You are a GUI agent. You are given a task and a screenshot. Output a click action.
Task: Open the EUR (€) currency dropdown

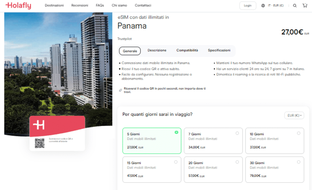294,115
